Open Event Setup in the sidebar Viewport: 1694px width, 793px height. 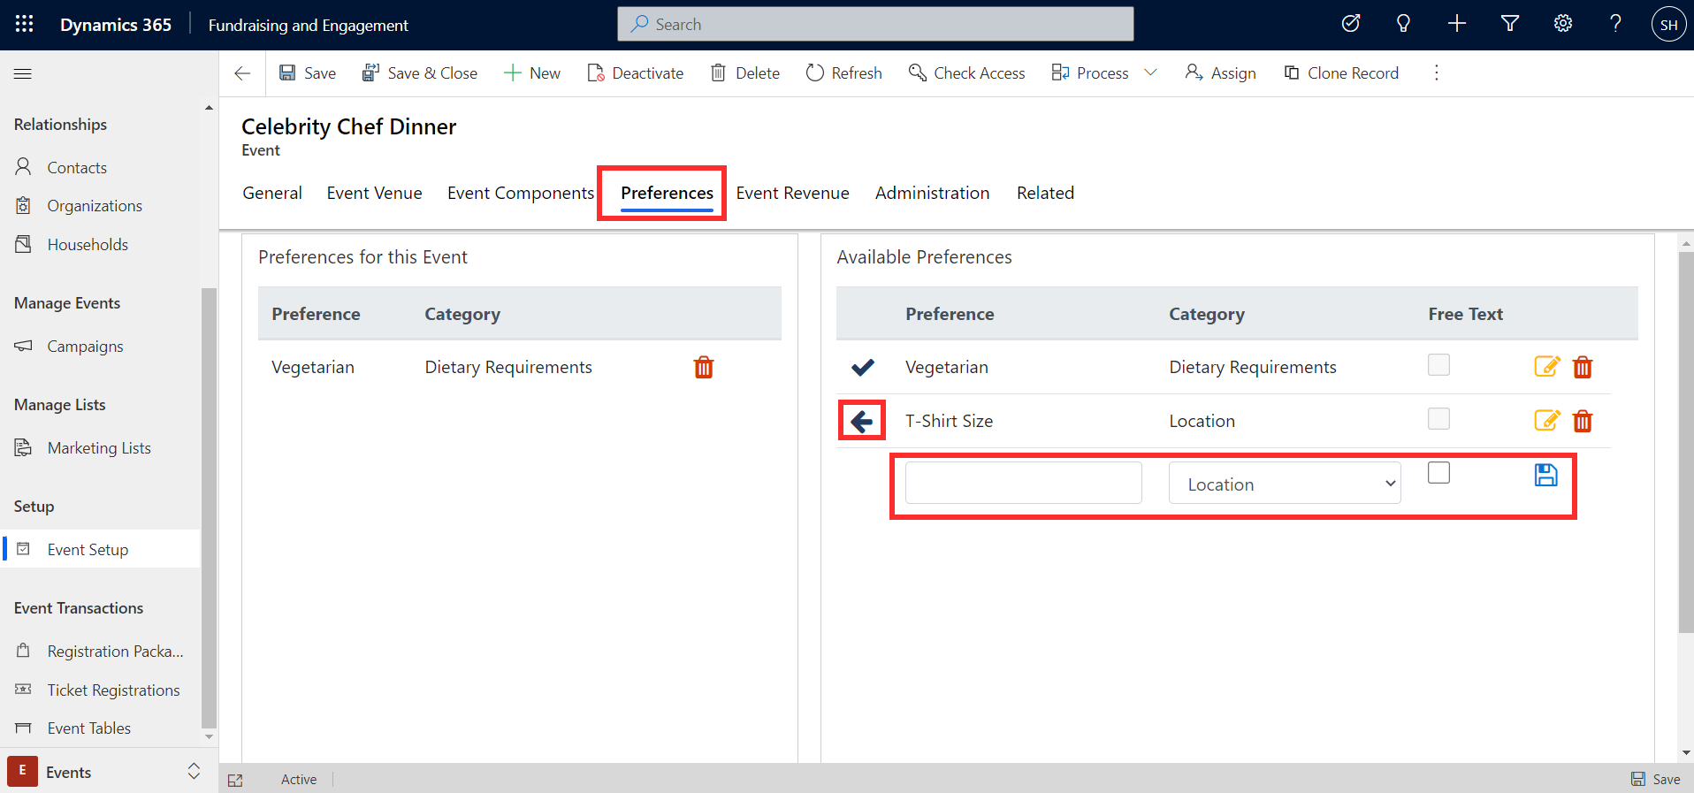point(101,549)
